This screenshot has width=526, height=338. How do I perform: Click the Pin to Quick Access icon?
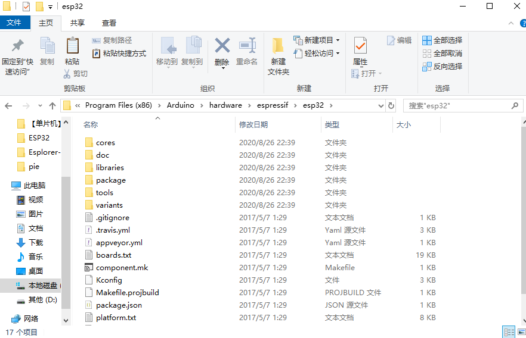coord(17,46)
